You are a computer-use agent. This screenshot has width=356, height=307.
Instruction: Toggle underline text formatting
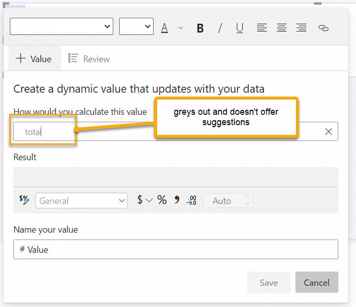(x=240, y=28)
